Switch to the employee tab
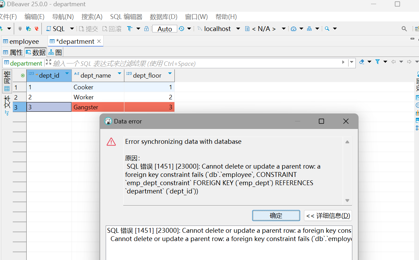This screenshot has width=419, height=260. [x=24, y=41]
